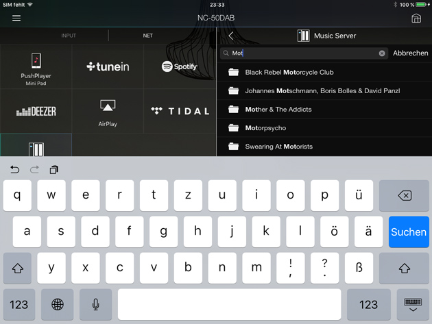Tap the h key
432x324 pixels.
coord(197,232)
